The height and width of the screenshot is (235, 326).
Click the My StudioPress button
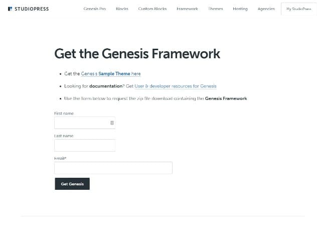pyautogui.click(x=299, y=9)
